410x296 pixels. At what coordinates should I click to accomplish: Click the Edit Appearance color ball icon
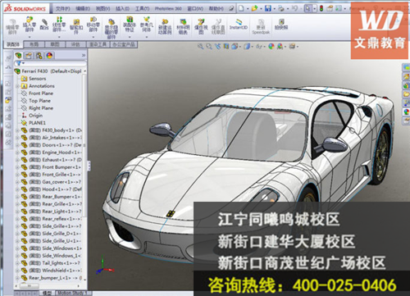[271, 47]
